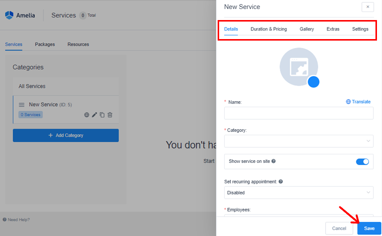
Task: Switch to Duration & Pricing tab
Action: coord(269,29)
